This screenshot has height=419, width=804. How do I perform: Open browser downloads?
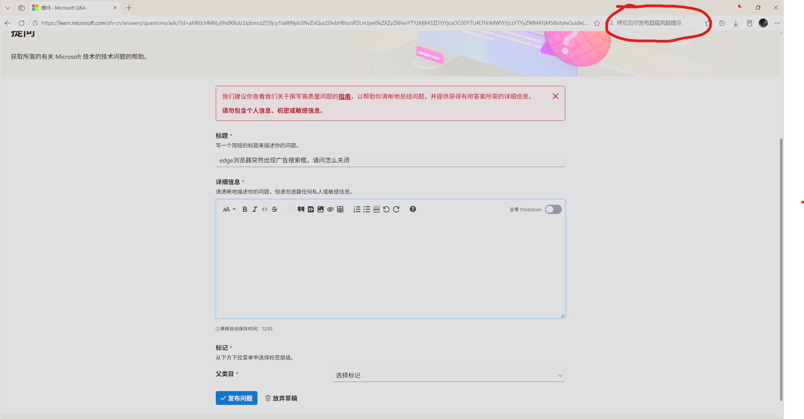click(x=736, y=23)
